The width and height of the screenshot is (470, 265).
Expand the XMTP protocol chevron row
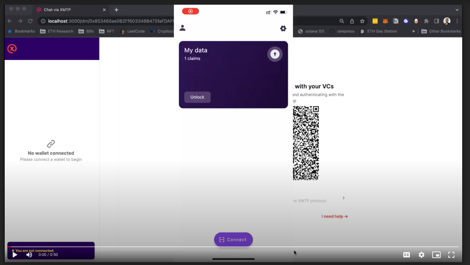[343, 198]
